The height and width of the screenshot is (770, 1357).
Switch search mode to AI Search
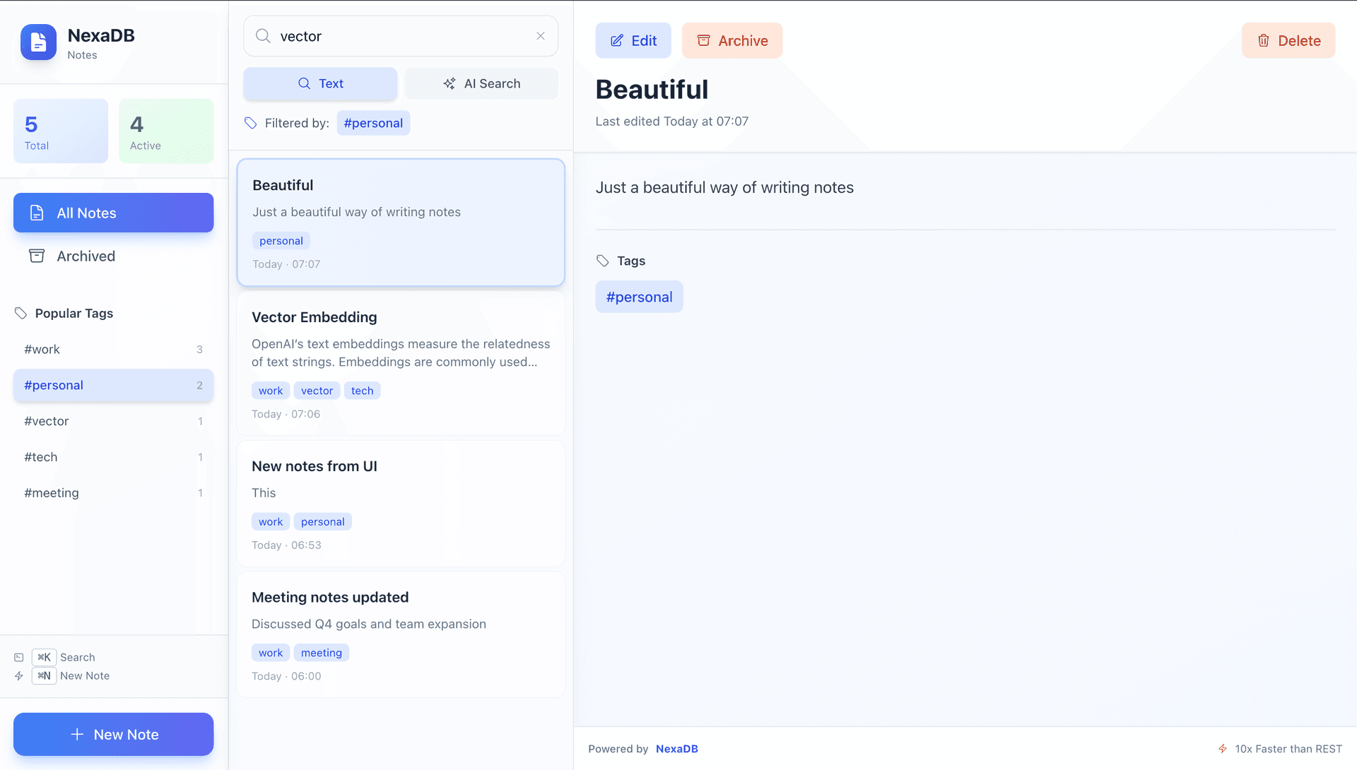(x=481, y=83)
